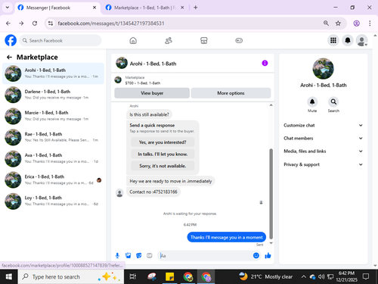
Task: Navigate back in browser
Action: click(8, 23)
